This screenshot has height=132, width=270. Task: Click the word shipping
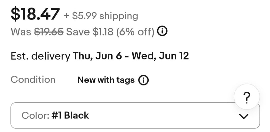pos(119,16)
